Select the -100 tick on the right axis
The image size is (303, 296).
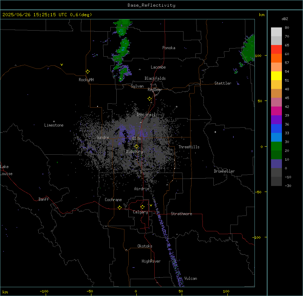tap(257, 237)
